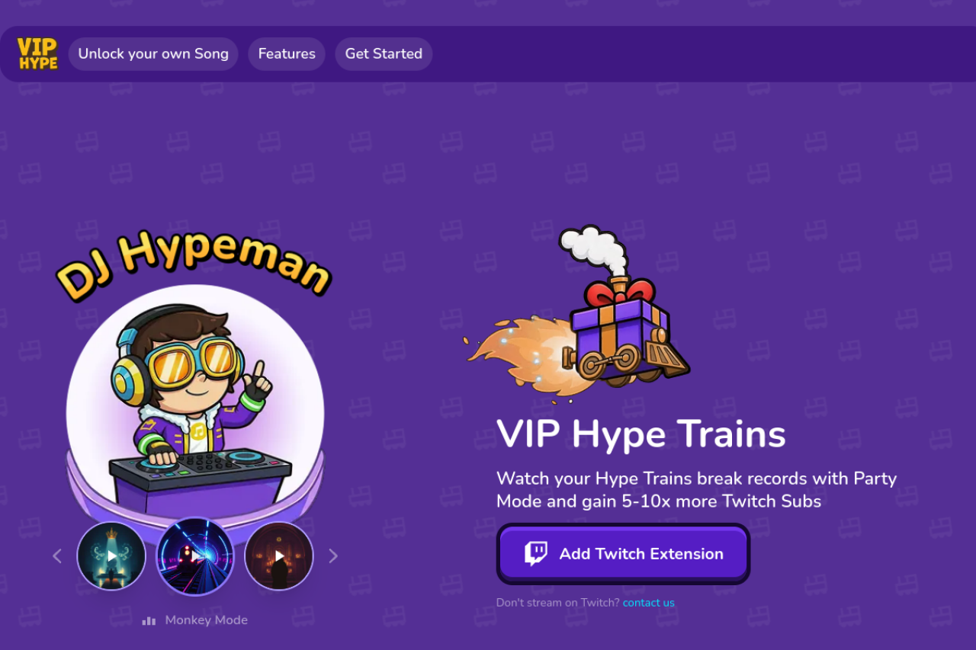Click the gift box hype train illustration

577,314
